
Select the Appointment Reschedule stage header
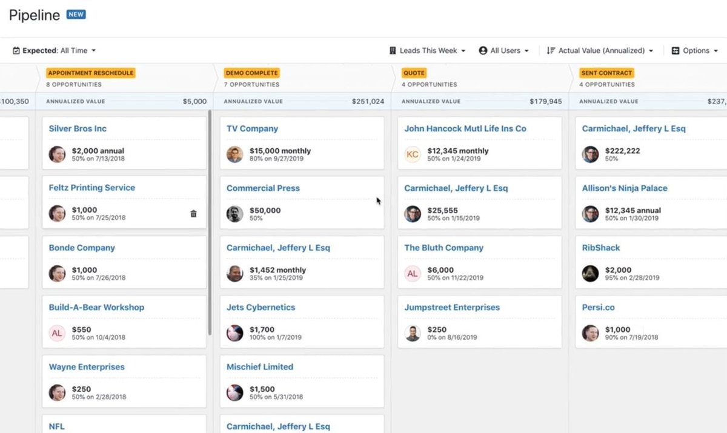[x=91, y=73]
